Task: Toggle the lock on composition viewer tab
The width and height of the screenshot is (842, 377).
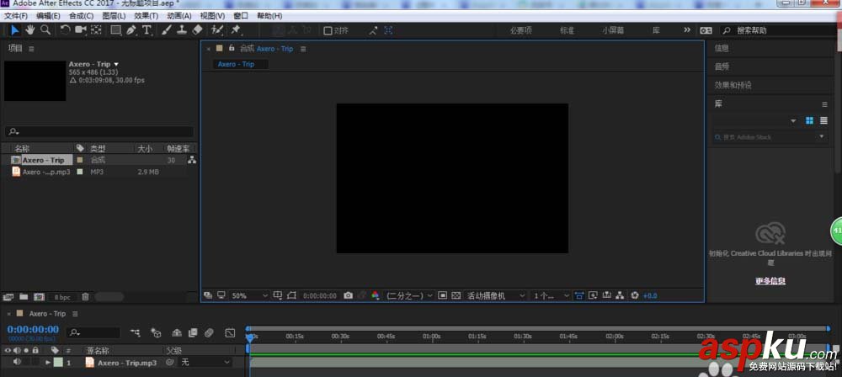Action: (232, 48)
